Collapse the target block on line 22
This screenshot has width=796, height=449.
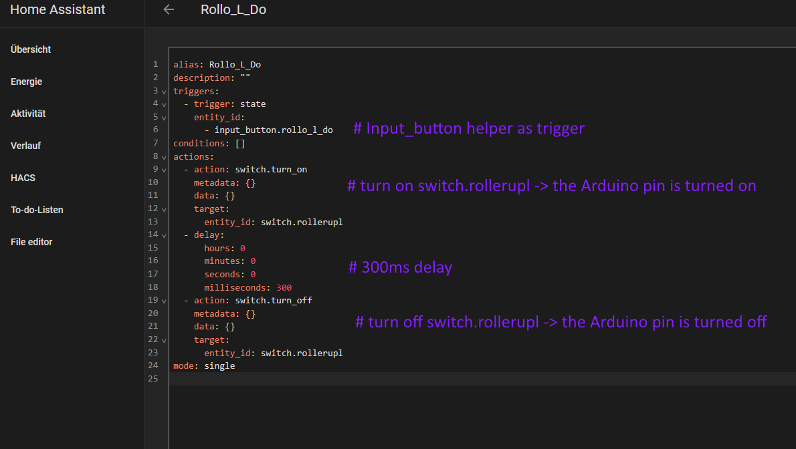click(x=164, y=340)
